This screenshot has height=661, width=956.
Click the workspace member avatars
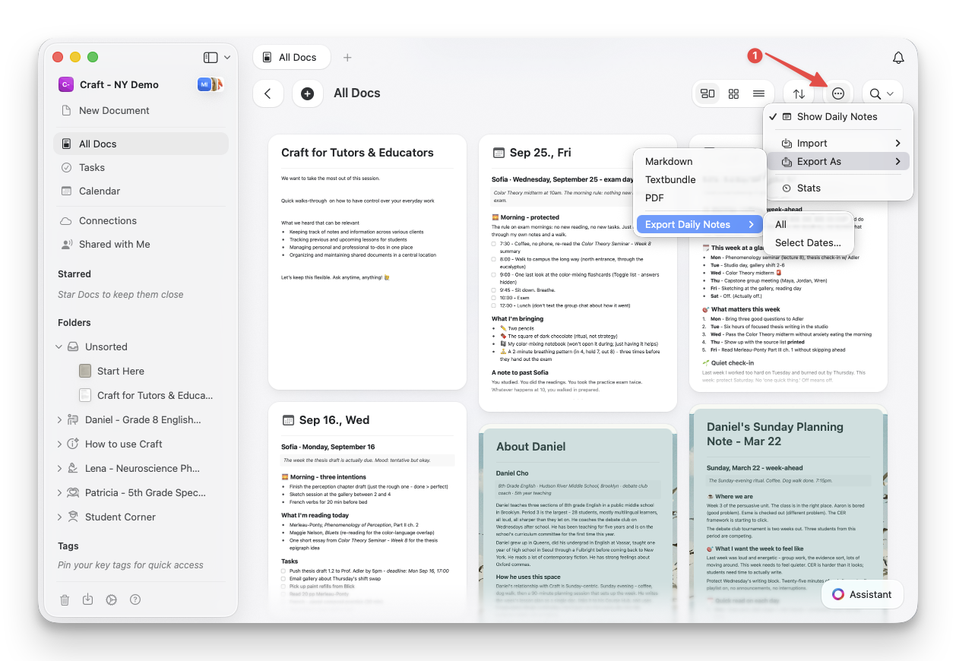[209, 84]
